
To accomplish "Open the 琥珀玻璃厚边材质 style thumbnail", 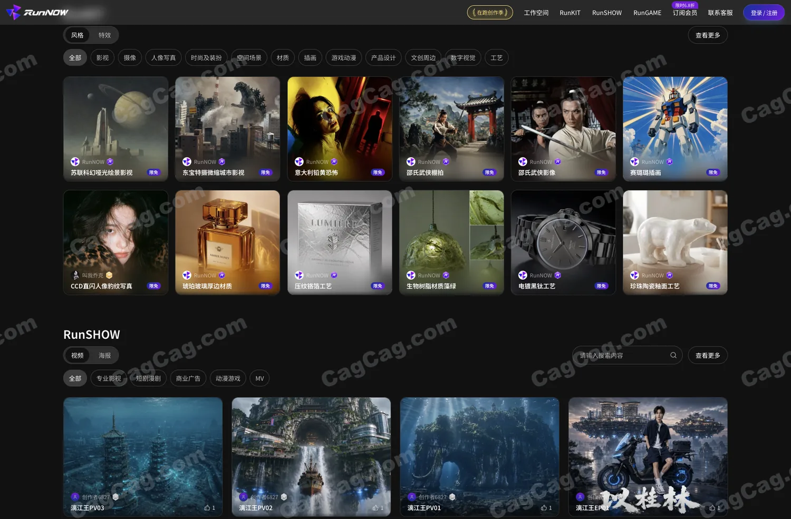I will point(227,242).
